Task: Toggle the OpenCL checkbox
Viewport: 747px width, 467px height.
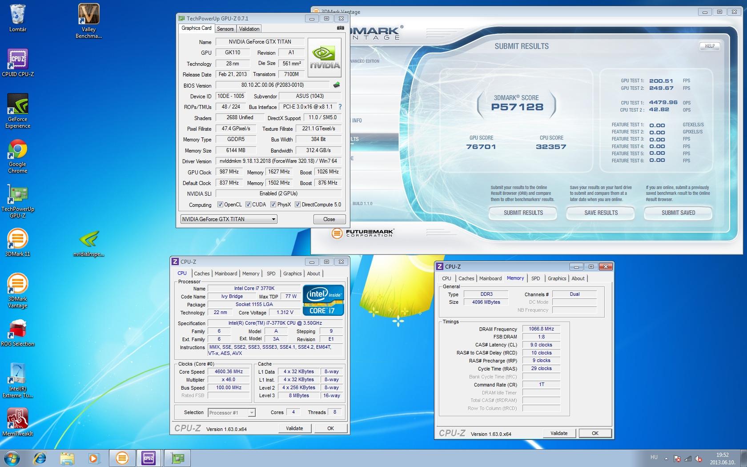Action: pyautogui.click(x=220, y=205)
